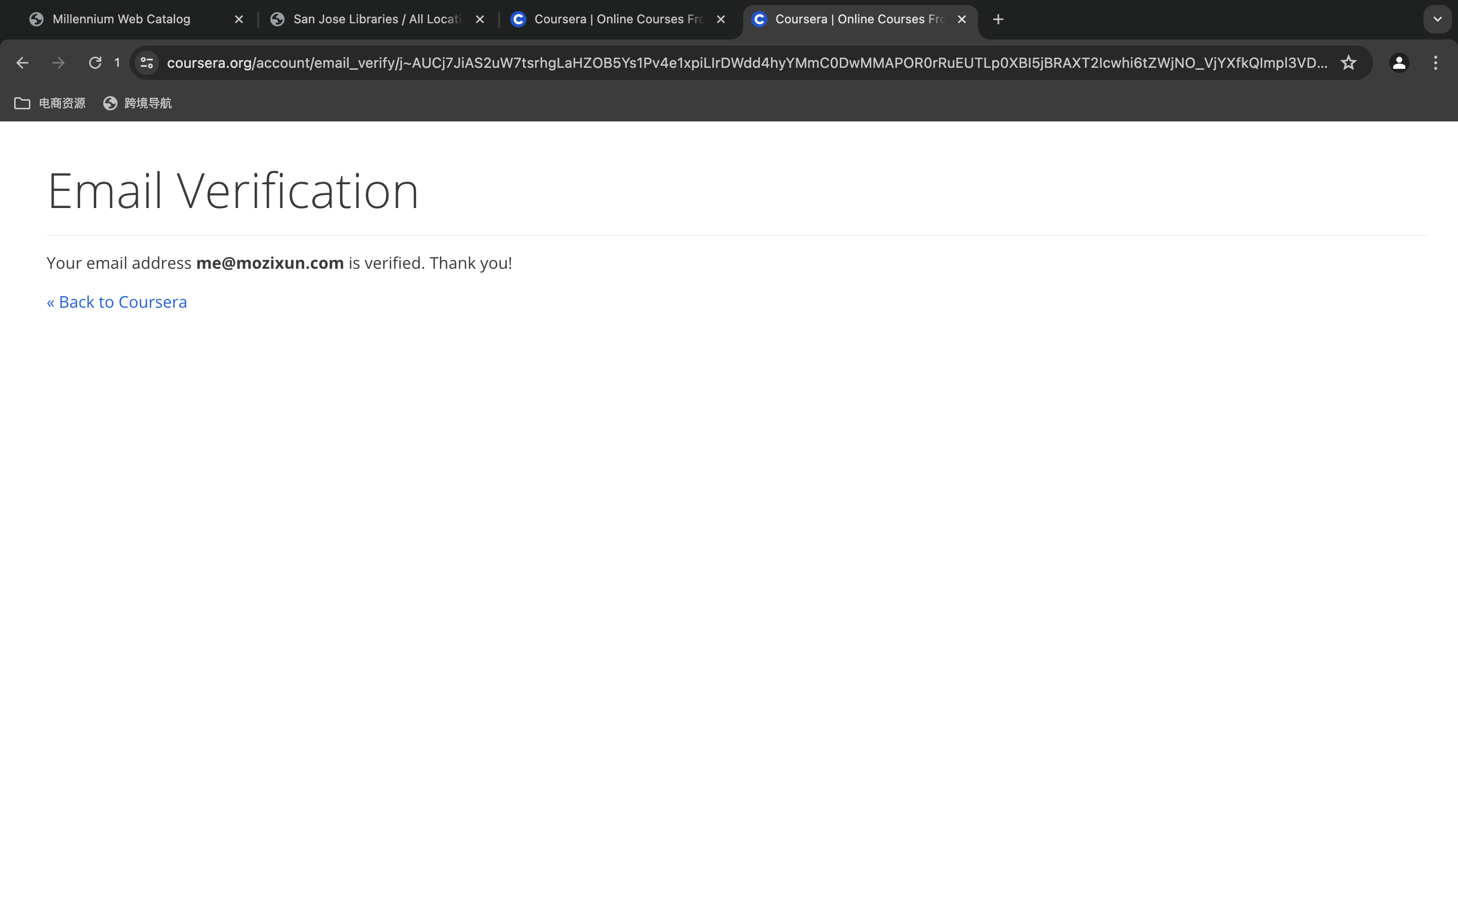This screenshot has width=1458, height=910.
Task: Go back to the previous page
Action: pyautogui.click(x=22, y=63)
